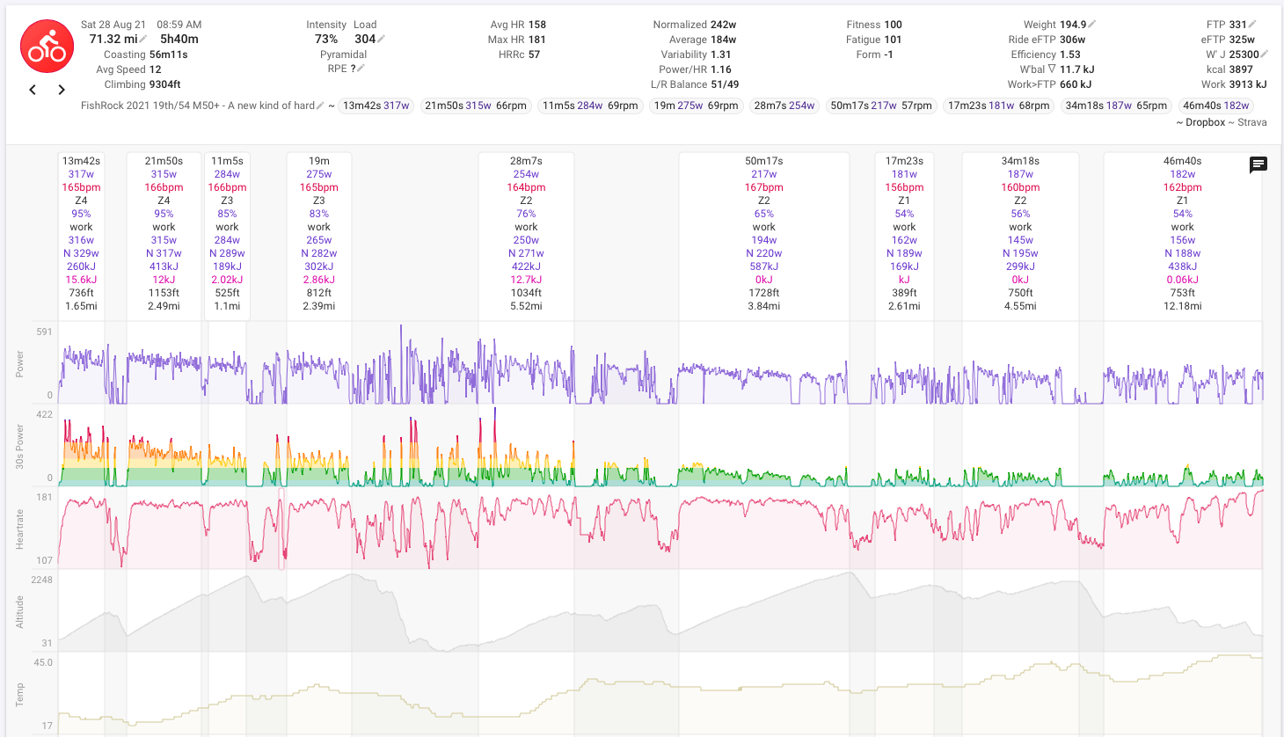Click the Heartrate chart axis label

tap(20, 529)
